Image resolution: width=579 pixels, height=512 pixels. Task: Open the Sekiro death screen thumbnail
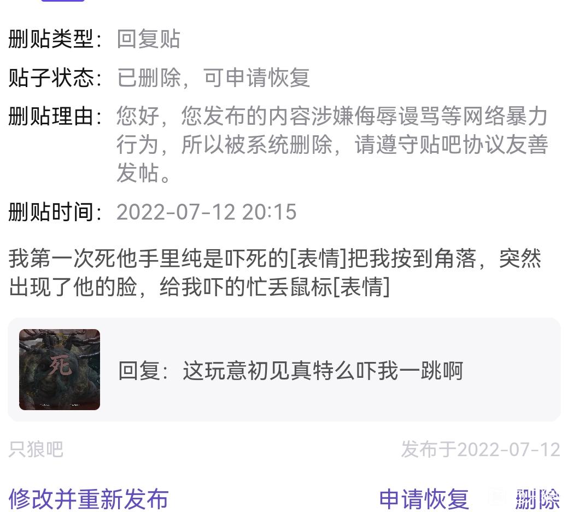click(60, 369)
